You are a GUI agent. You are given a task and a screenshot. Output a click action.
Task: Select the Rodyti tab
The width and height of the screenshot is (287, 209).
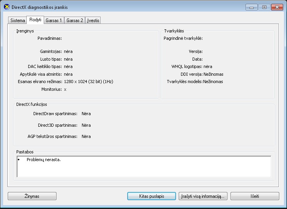[x=35, y=20]
